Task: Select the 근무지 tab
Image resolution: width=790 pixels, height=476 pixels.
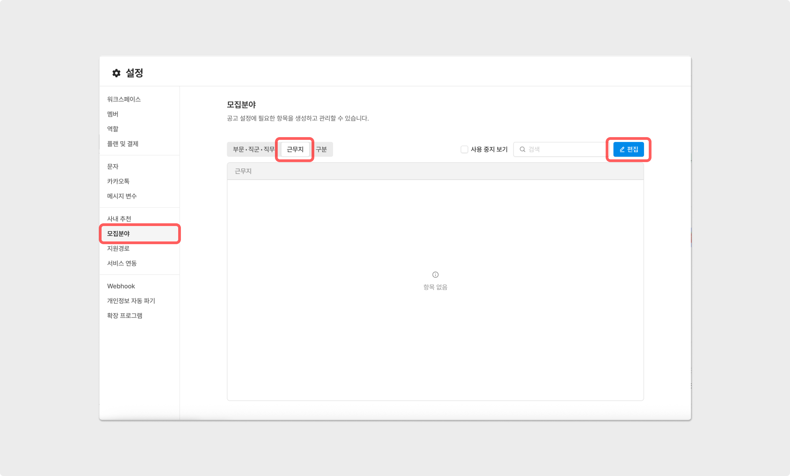Action: 295,149
